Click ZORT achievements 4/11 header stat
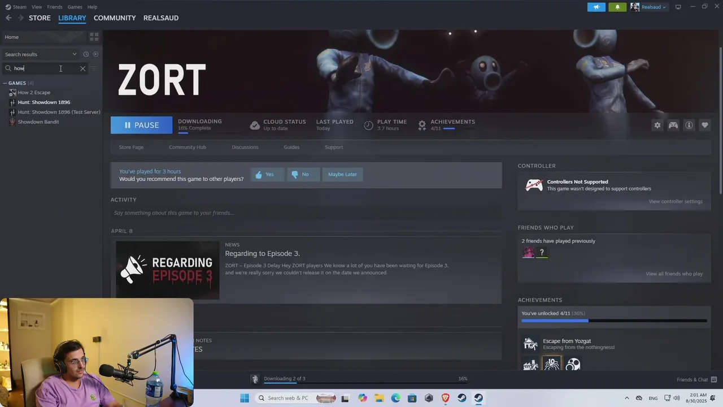 coord(447,125)
